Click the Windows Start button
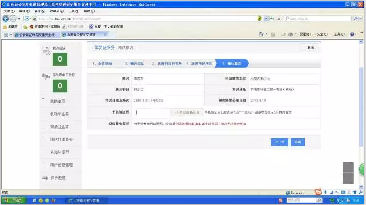The width and height of the screenshot is (366, 205). click(x=14, y=200)
